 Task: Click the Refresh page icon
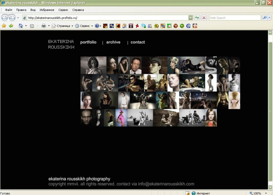pos(197,18)
